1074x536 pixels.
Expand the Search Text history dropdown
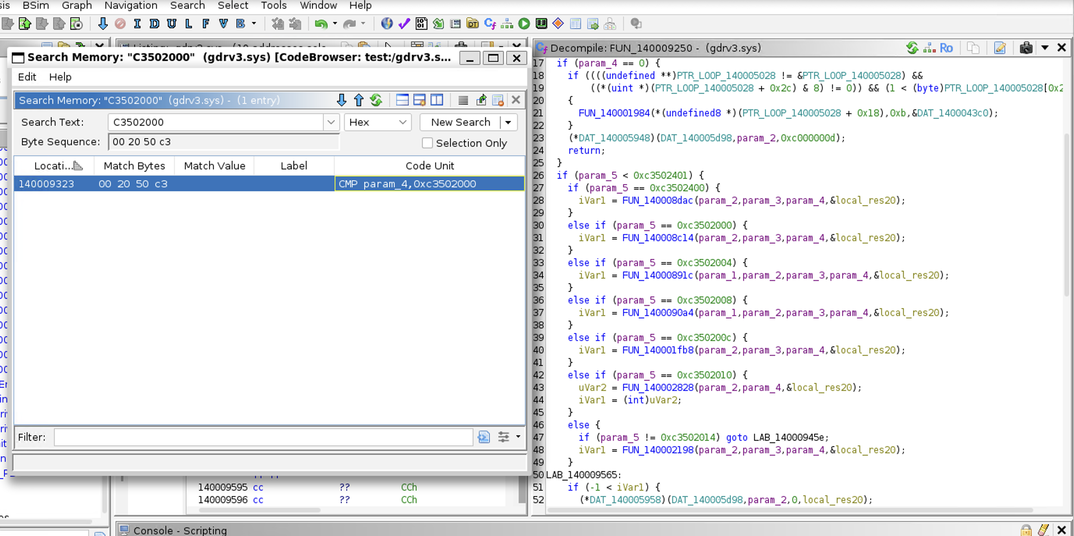(x=331, y=122)
